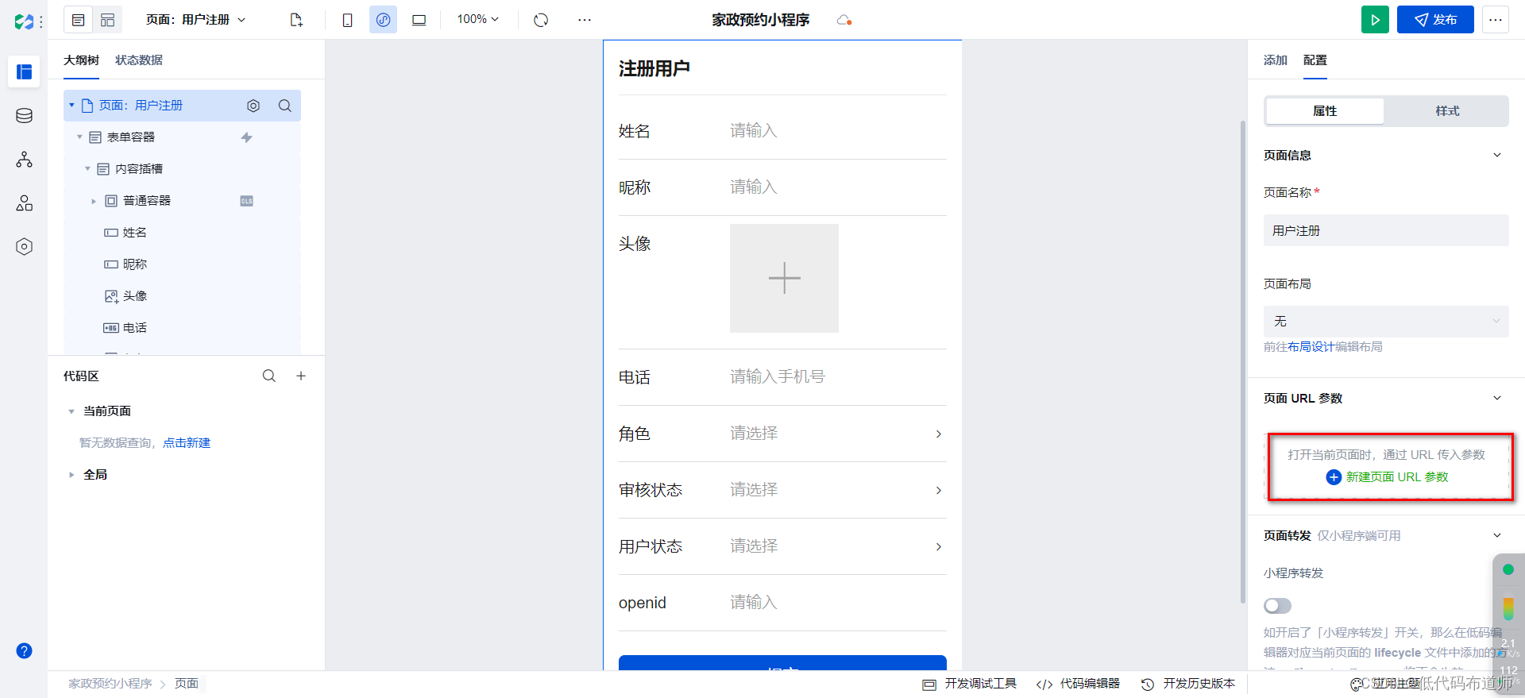Open the toolbar more options ellipsis
The height and width of the screenshot is (698, 1525).
pyautogui.click(x=585, y=20)
